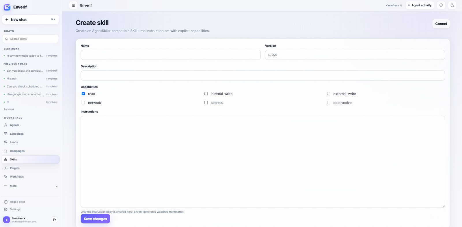Click the shield icon in top bar
This screenshot has height=227, width=462.
click(441, 5)
